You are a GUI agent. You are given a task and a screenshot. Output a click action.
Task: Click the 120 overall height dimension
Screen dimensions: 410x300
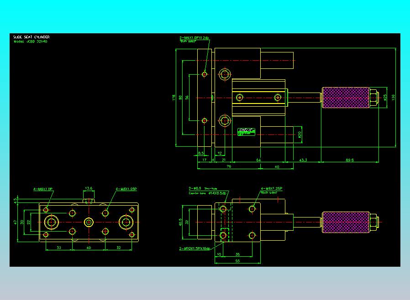click(x=393, y=98)
